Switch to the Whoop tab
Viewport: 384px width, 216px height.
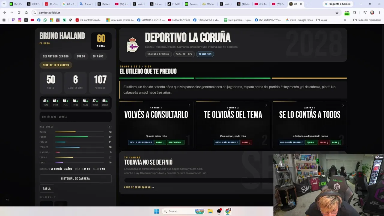click(x=209, y=4)
